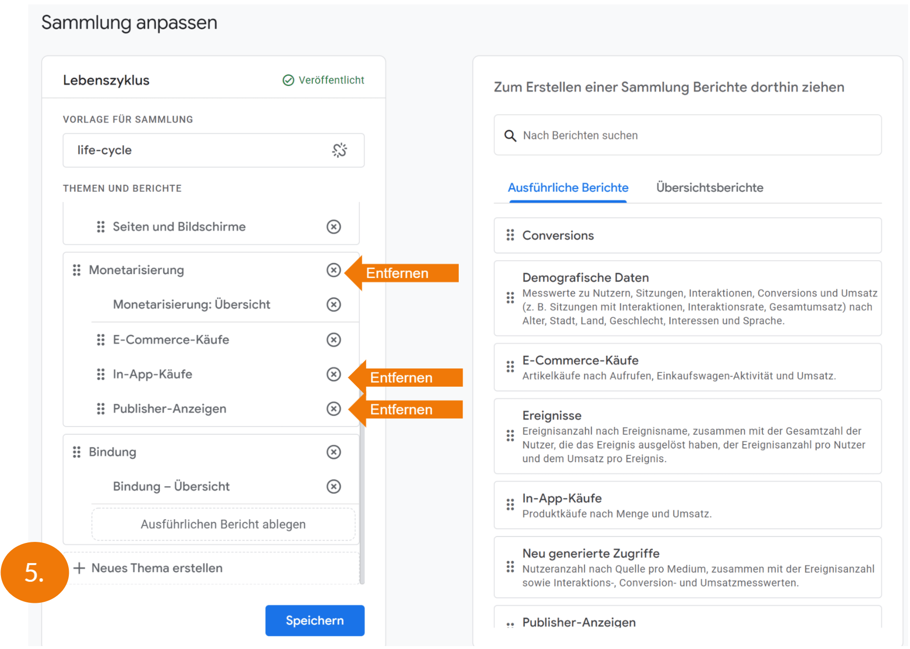910x649 pixels.
Task: Grab drag handle of Conversions report card
Action: pos(510,235)
